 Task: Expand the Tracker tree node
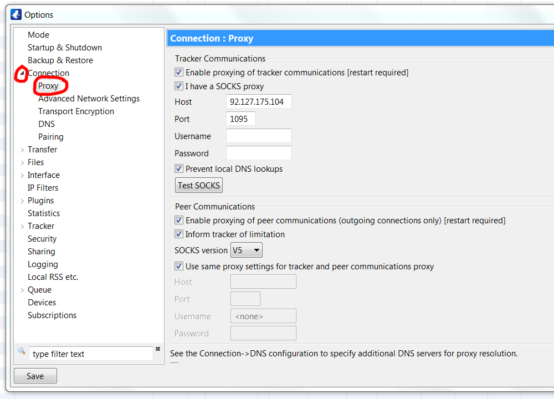point(22,226)
